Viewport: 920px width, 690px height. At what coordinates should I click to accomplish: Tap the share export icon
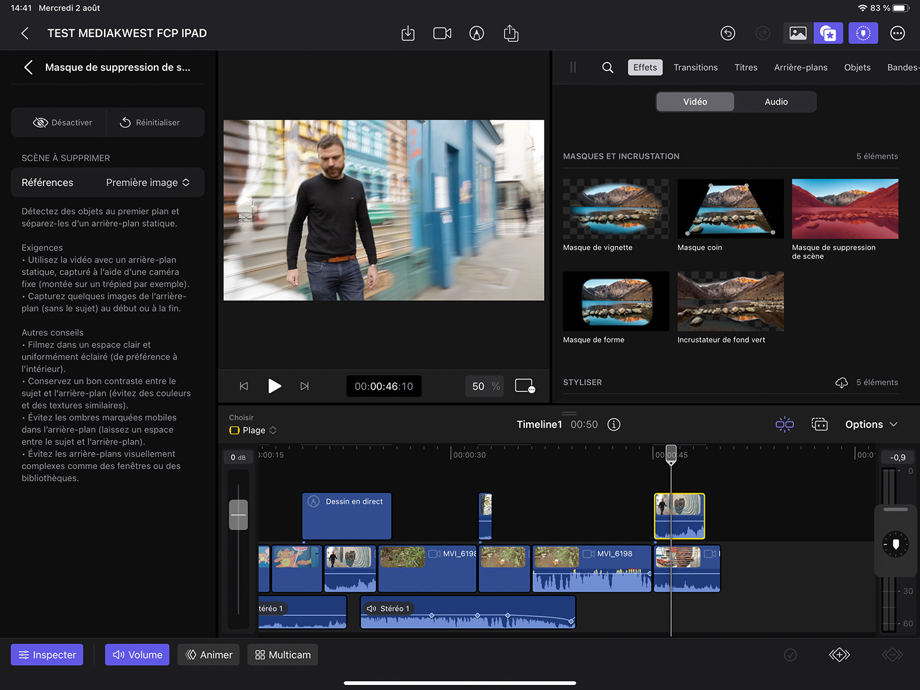pos(511,33)
